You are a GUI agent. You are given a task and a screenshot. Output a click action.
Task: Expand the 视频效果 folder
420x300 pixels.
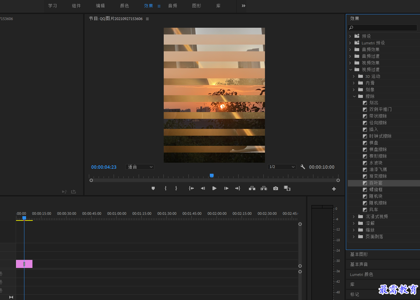pos(350,63)
